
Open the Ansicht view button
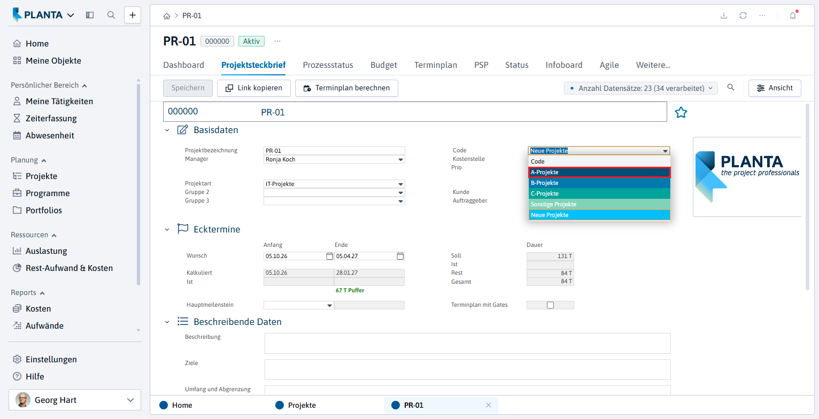[x=775, y=88]
